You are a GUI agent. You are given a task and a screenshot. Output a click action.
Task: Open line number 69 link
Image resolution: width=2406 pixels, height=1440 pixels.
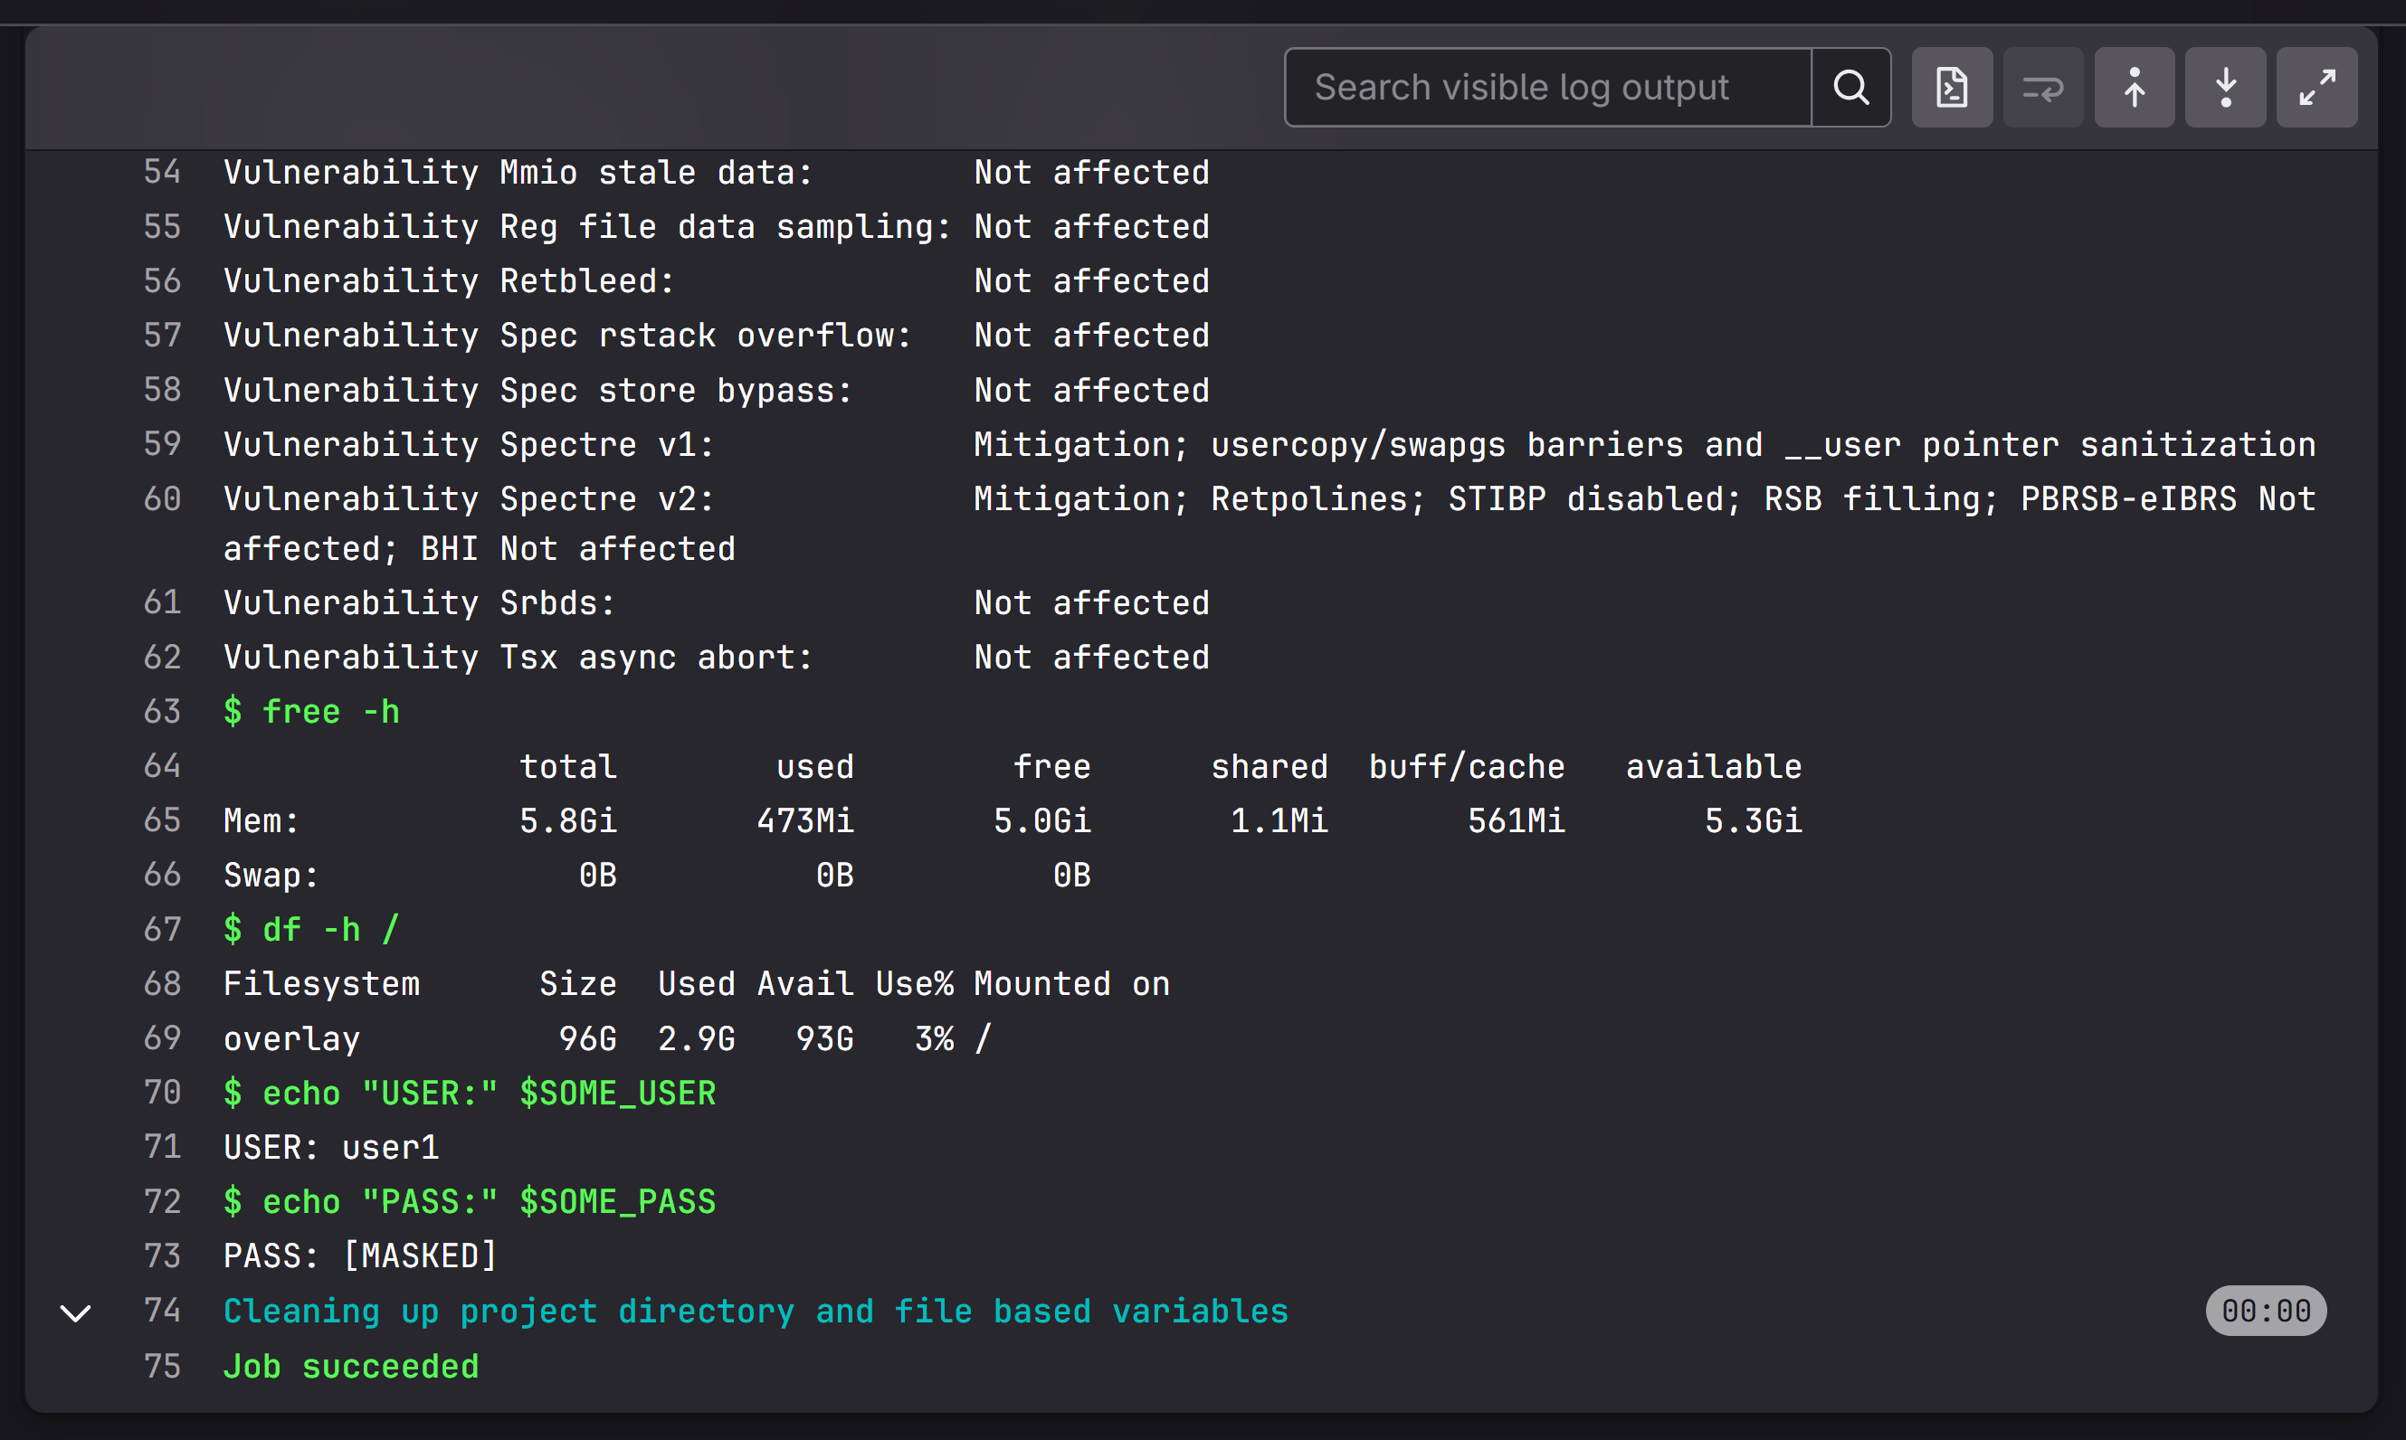(162, 1038)
